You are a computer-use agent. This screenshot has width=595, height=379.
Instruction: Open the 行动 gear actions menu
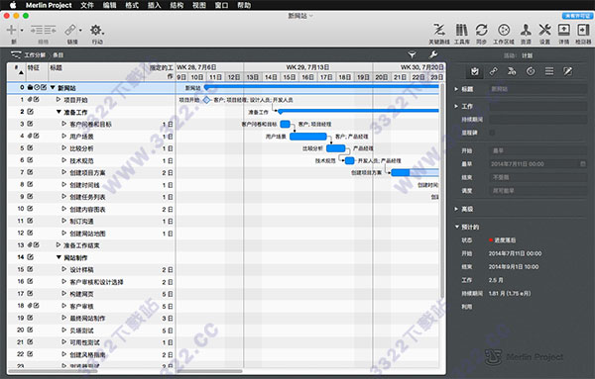coord(96,30)
